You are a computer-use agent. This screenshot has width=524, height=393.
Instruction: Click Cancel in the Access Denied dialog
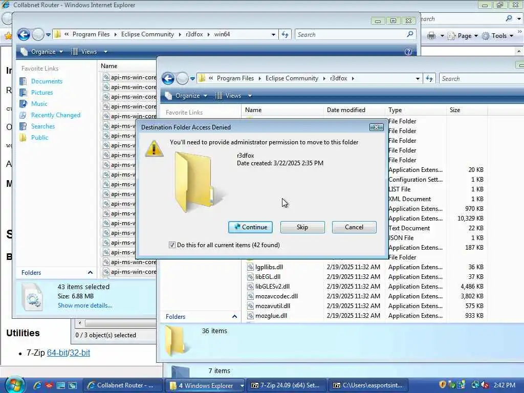(354, 227)
